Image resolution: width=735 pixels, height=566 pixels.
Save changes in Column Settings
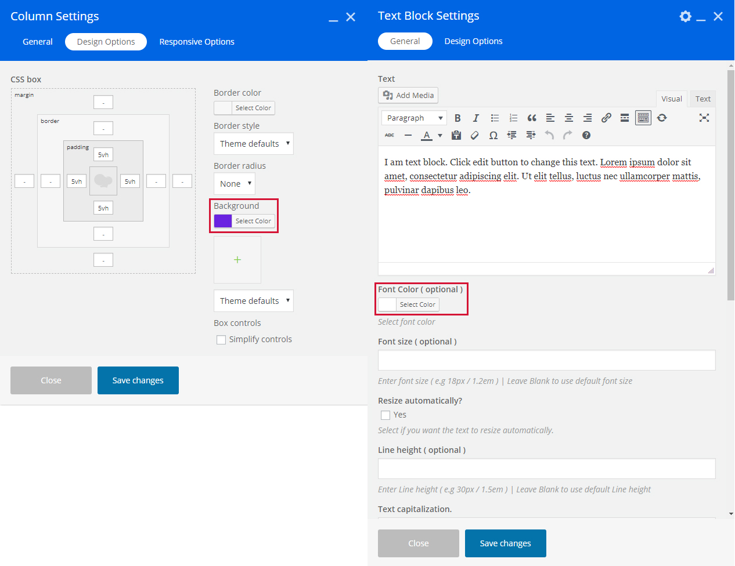(138, 380)
